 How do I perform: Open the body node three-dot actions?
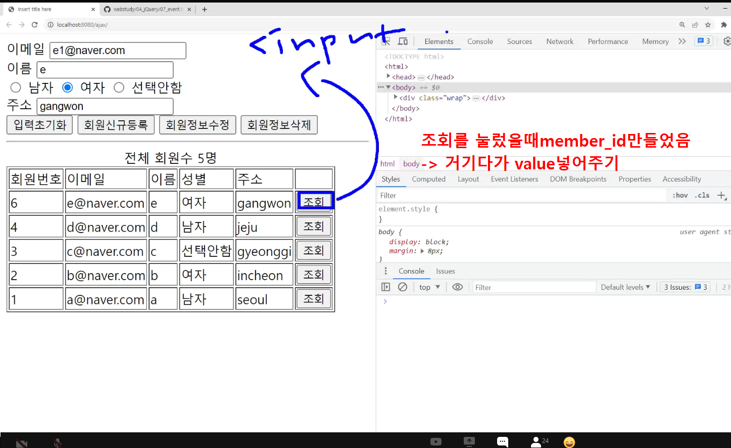[x=381, y=87]
